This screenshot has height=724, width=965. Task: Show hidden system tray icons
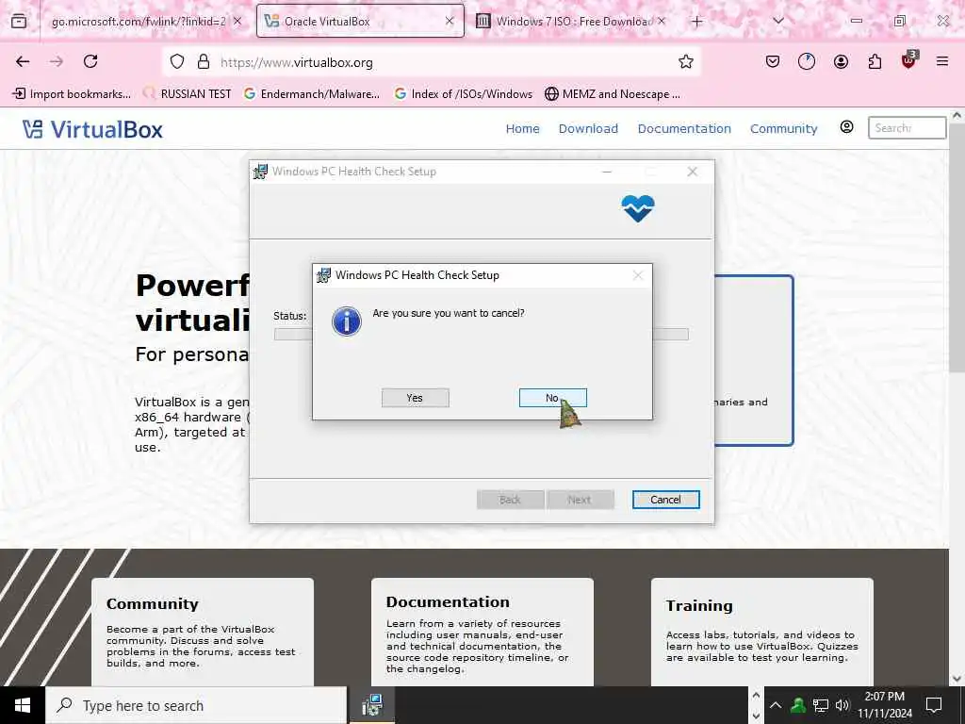(x=776, y=705)
